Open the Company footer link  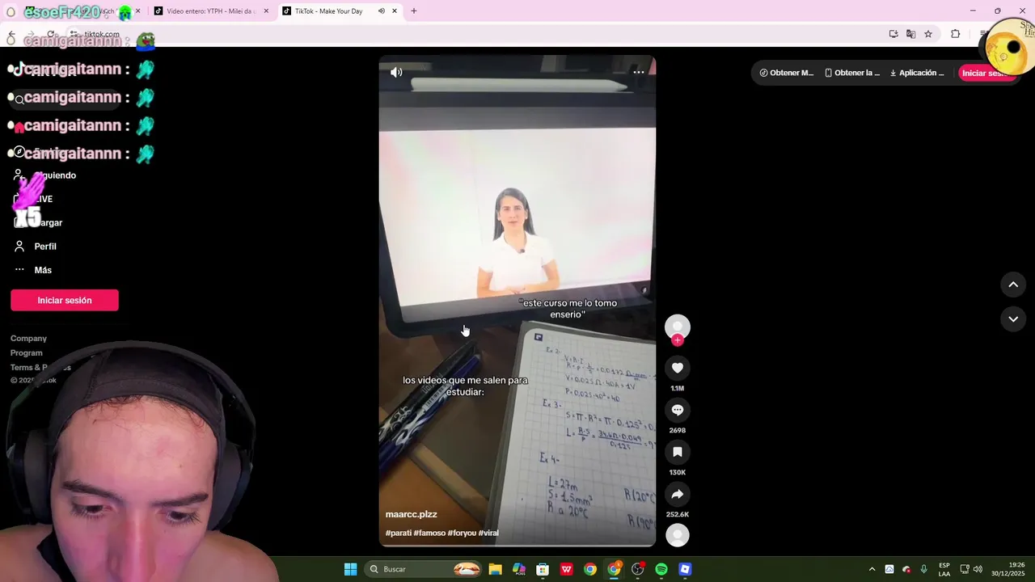pyautogui.click(x=28, y=338)
